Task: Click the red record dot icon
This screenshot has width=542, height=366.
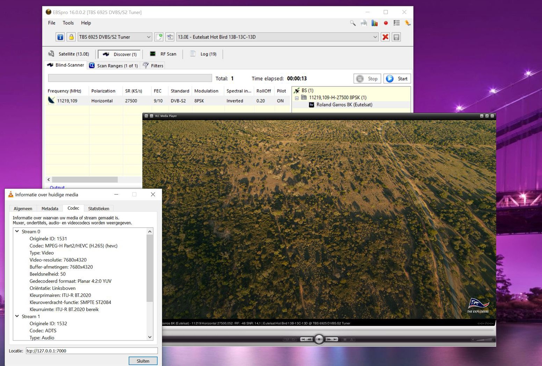Action: [386, 23]
